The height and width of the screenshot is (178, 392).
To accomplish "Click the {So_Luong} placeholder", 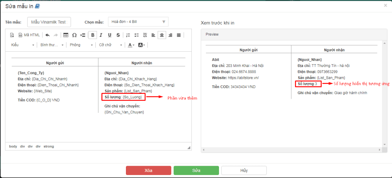I will [132, 97].
